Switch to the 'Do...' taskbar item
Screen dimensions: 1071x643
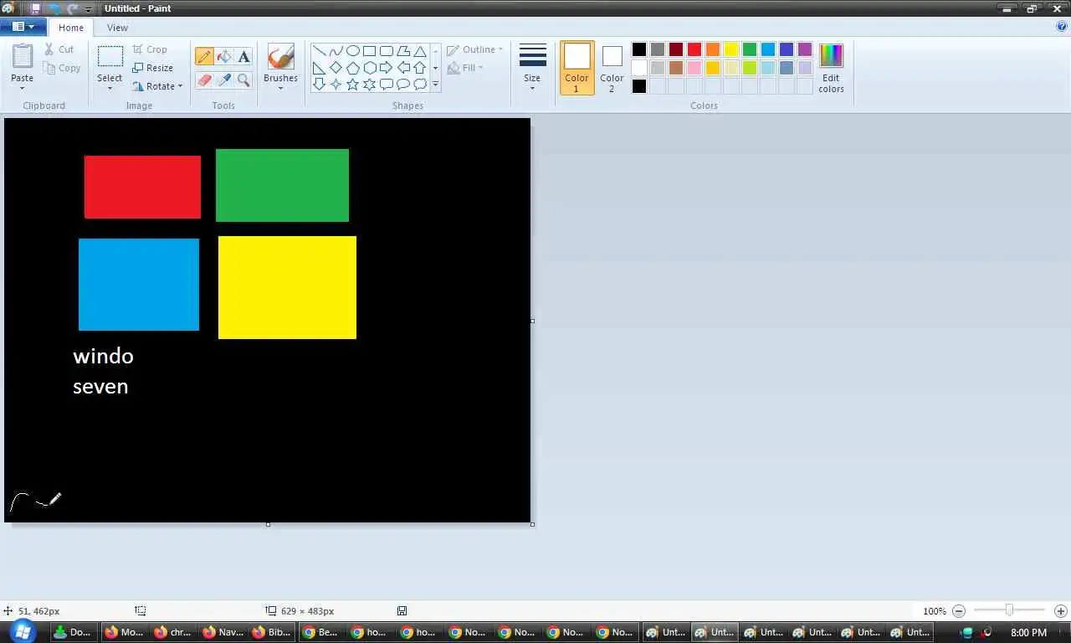point(74,632)
